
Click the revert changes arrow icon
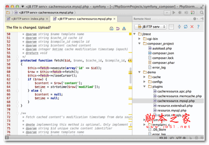tap(118, 29)
